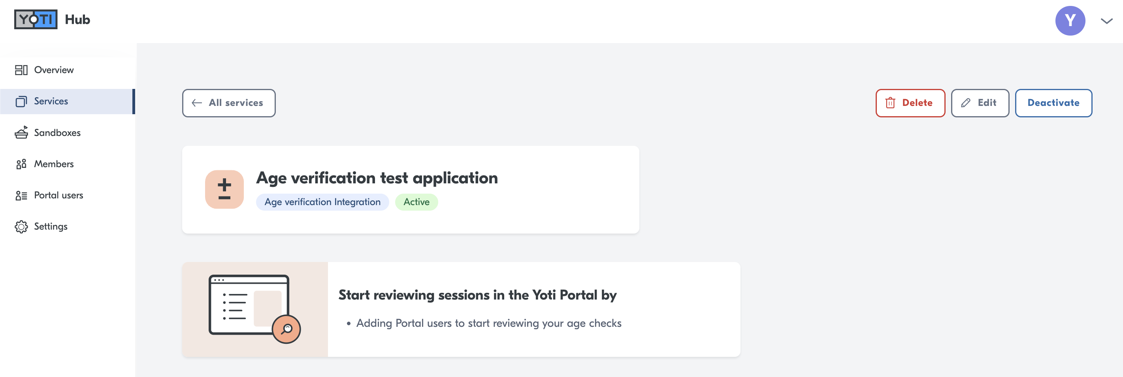Open the purple Y user avatar

[1070, 21]
